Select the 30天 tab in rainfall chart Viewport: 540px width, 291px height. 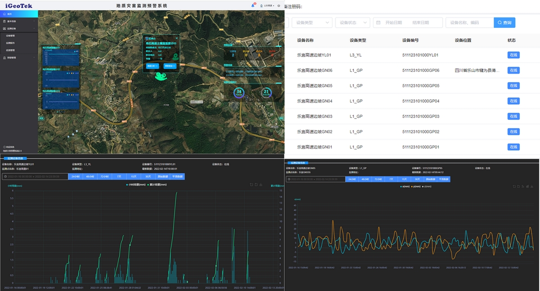pyautogui.click(x=148, y=176)
